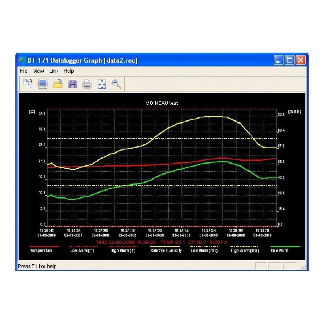
Task: Maximize the Datalogger Graph window
Action: 289,60
